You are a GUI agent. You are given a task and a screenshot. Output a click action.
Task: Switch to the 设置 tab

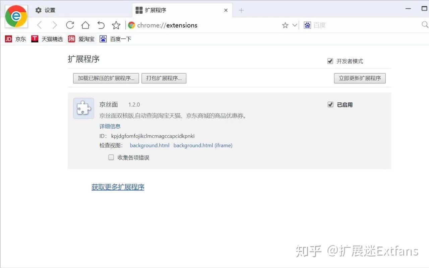tap(80, 10)
